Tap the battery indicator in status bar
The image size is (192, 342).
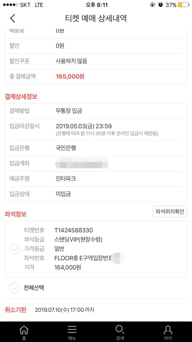click(183, 5)
